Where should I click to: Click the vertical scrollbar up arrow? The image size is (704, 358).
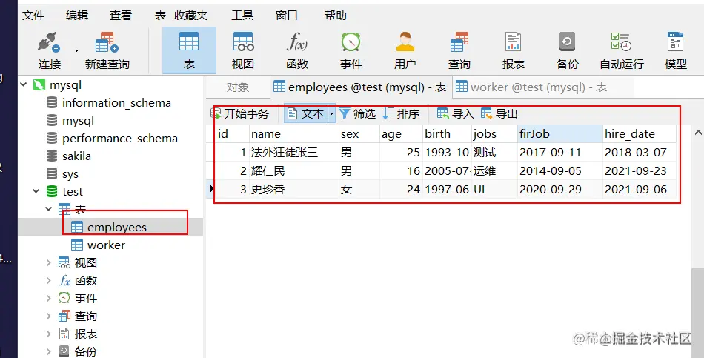tap(698, 133)
